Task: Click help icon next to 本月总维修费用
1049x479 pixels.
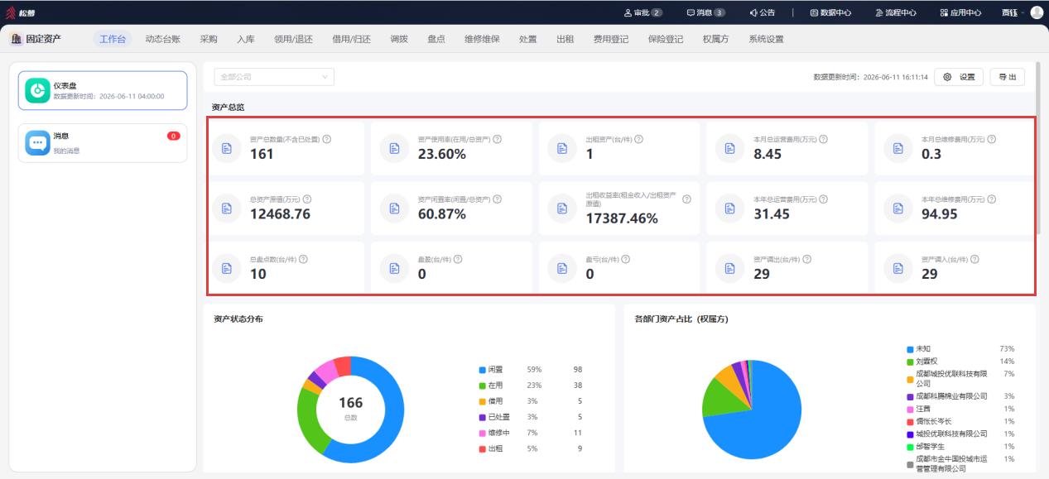Action: click(991, 139)
